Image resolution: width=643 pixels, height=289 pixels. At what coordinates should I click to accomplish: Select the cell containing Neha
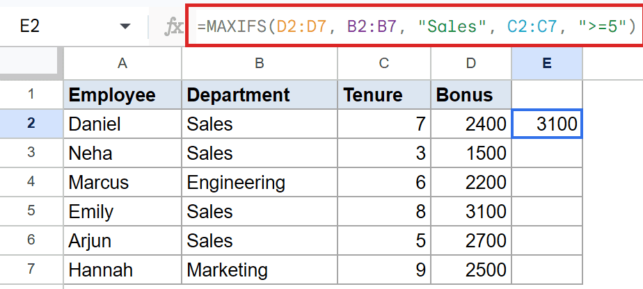pos(122,153)
